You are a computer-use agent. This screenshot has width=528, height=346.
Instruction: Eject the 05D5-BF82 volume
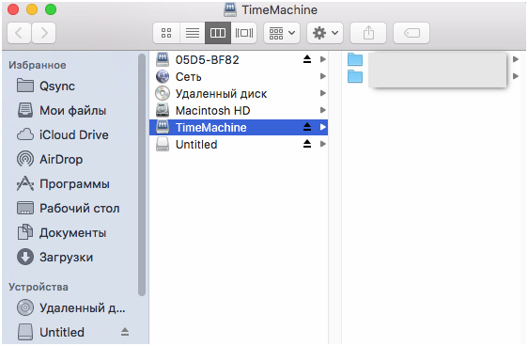(x=307, y=59)
